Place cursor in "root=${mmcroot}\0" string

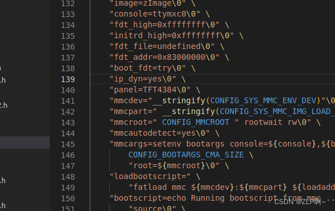[174, 165]
